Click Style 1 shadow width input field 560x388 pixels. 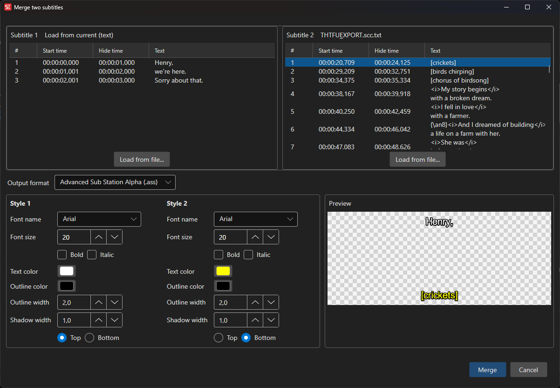coord(74,320)
